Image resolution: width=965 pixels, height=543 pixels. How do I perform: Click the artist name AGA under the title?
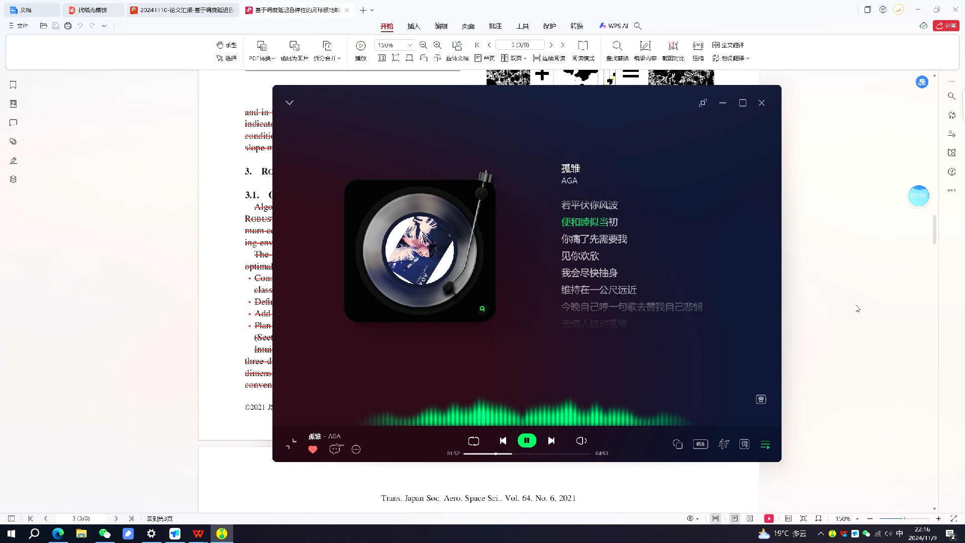(x=569, y=180)
